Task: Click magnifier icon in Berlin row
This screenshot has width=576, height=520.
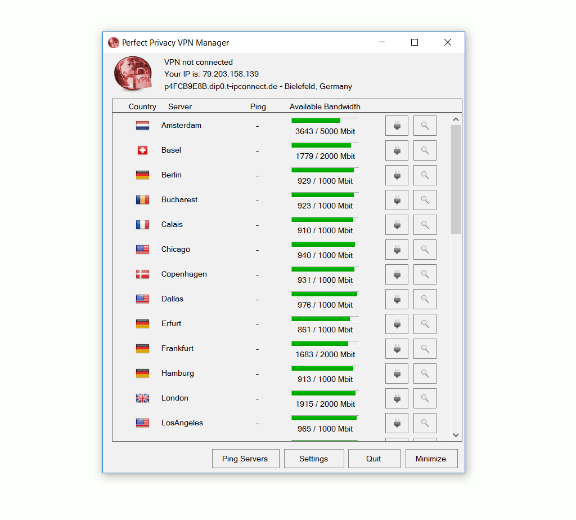Action: 425,175
